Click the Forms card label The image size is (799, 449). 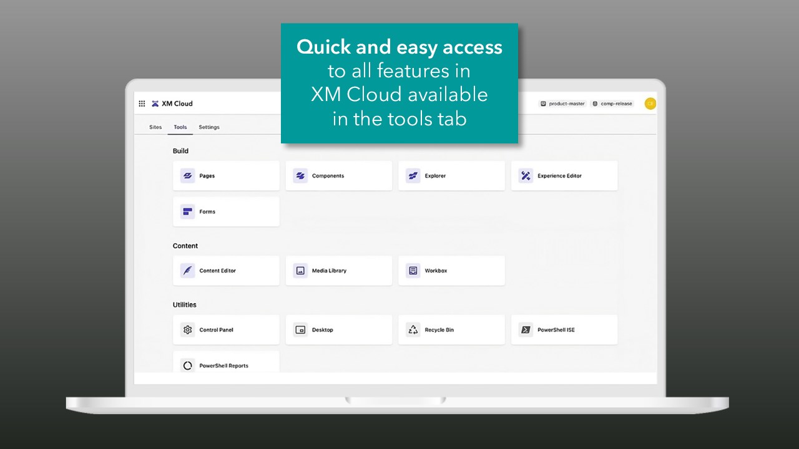[x=207, y=211]
